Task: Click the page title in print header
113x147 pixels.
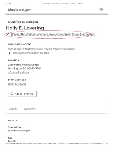Action: point(63,4)
